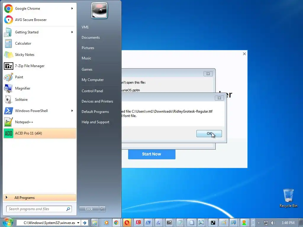Launch 7-Zip File Manager from Start menu
The height and width of the screenshot is (227, 303).
click(x=40, y=66)
